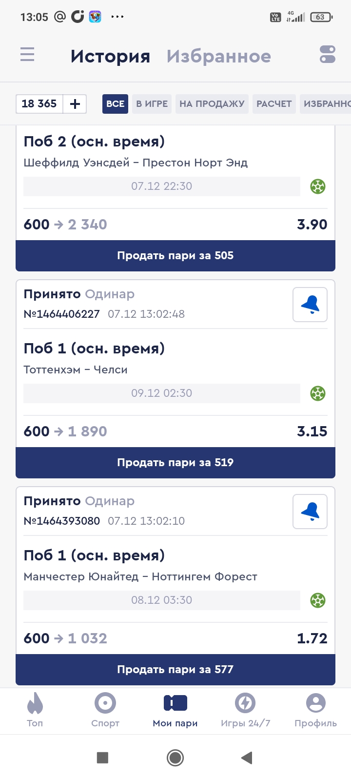The height and width of the screenshot is (781, 351).
Task: Select the РАСЧЕТ filter
Action: pos(274,104)
